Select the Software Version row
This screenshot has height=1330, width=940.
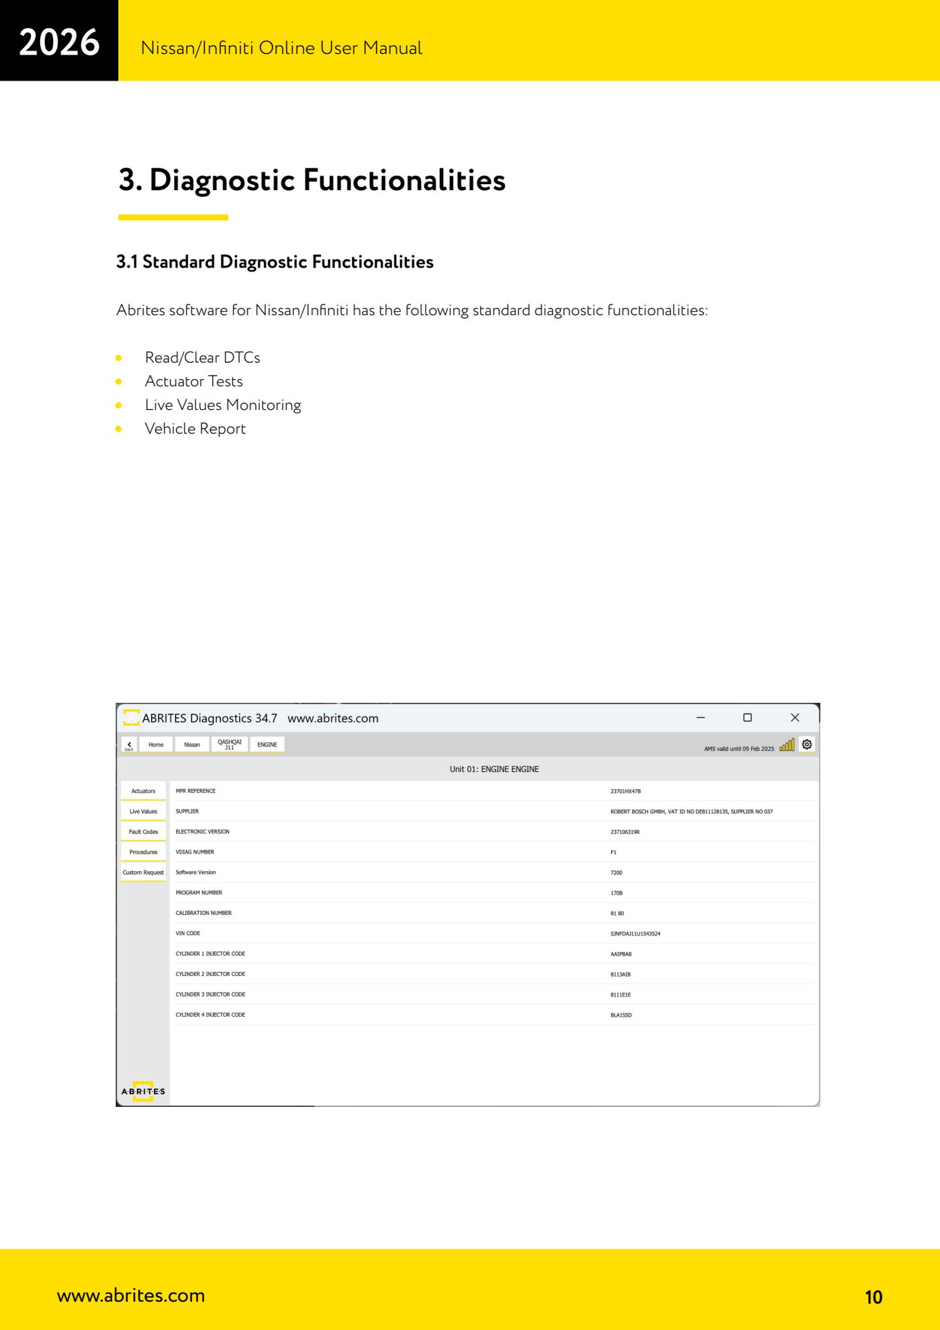(x=494, y=872)
